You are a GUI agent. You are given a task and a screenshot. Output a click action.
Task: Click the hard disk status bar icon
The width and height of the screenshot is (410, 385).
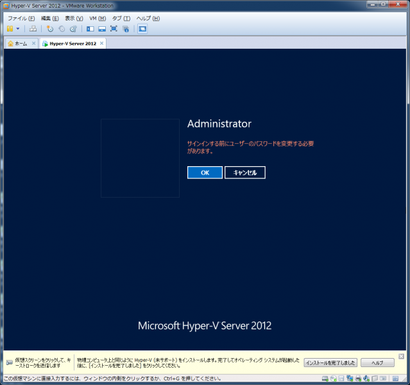(x=325, y=379)
